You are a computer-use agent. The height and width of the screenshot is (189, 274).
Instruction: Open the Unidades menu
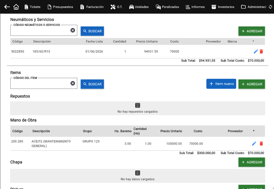(139, 7)
